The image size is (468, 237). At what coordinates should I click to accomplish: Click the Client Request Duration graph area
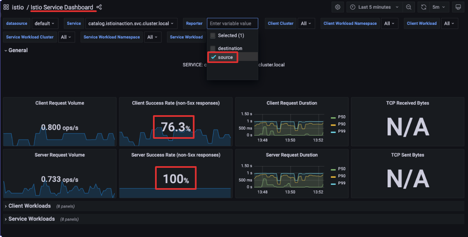[289, 125]
